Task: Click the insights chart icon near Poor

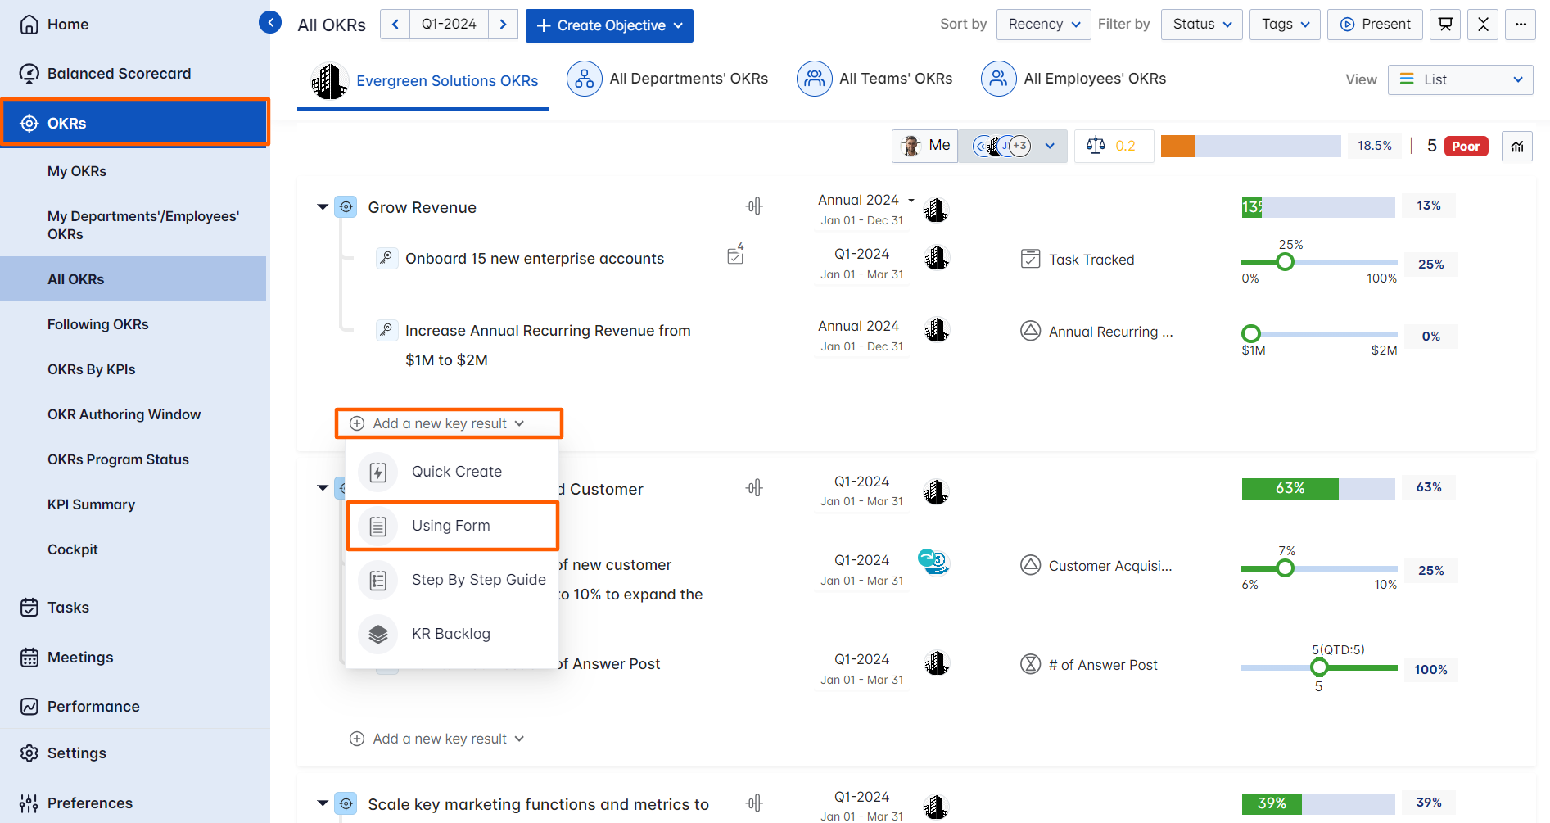Action: point(1516,147)
